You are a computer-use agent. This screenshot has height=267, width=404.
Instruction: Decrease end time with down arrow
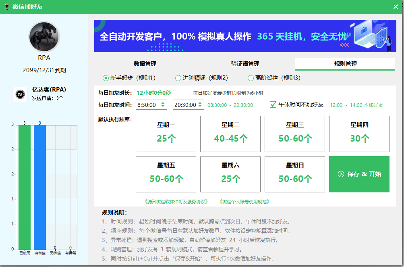200,106
